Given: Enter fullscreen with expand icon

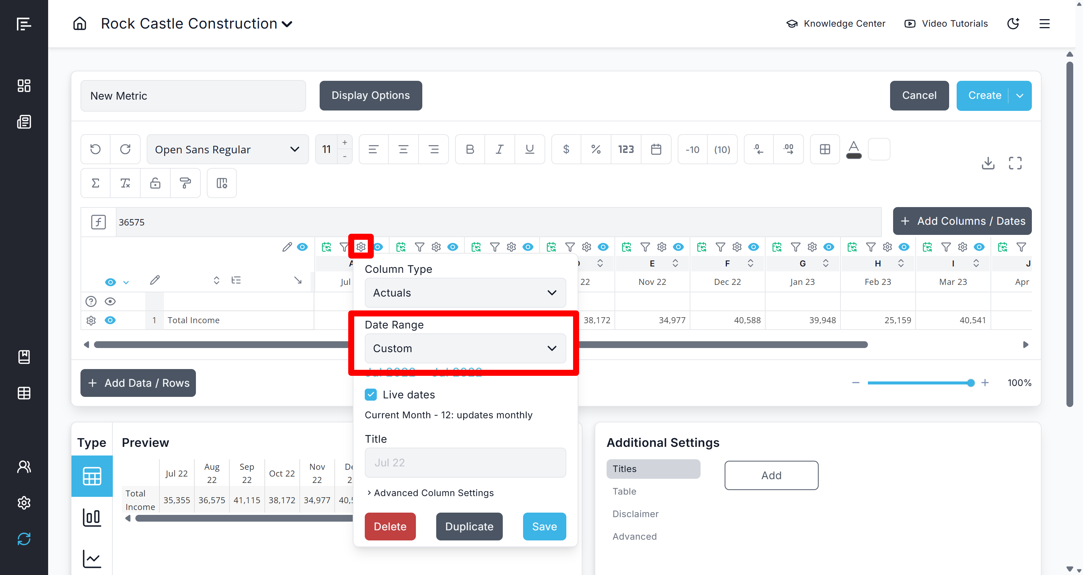Looking at the screenshot, I should tap(1015, 163).
